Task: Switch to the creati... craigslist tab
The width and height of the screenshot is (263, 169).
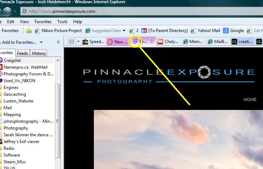Action: (243, 42)
